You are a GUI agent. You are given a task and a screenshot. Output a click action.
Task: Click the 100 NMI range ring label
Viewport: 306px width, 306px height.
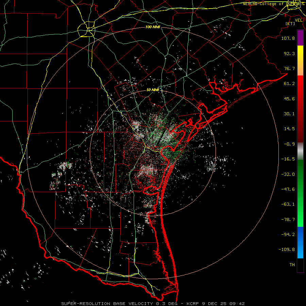coord(153,27)
